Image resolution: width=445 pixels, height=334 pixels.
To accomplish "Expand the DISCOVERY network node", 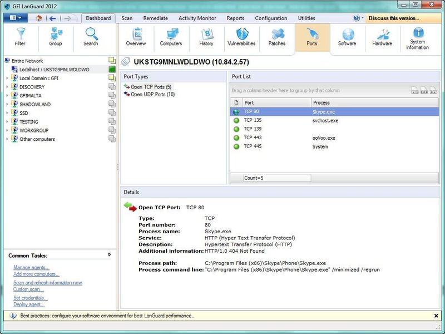I will click(x=7, y=87).
